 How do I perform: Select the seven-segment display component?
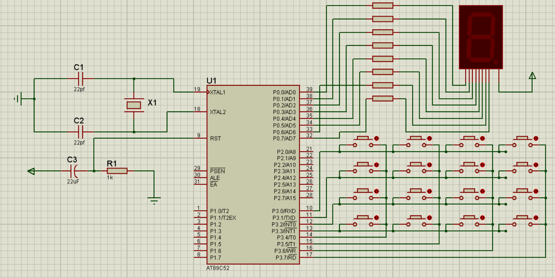[481, 37]
